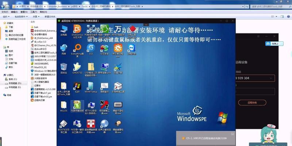
Task: Open the 工具(T) menu in Explorer
Action: click(x=34, y=12)
